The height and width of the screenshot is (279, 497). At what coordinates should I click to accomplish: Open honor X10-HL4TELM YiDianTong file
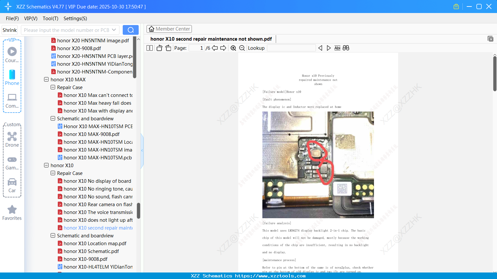point(95,267)
